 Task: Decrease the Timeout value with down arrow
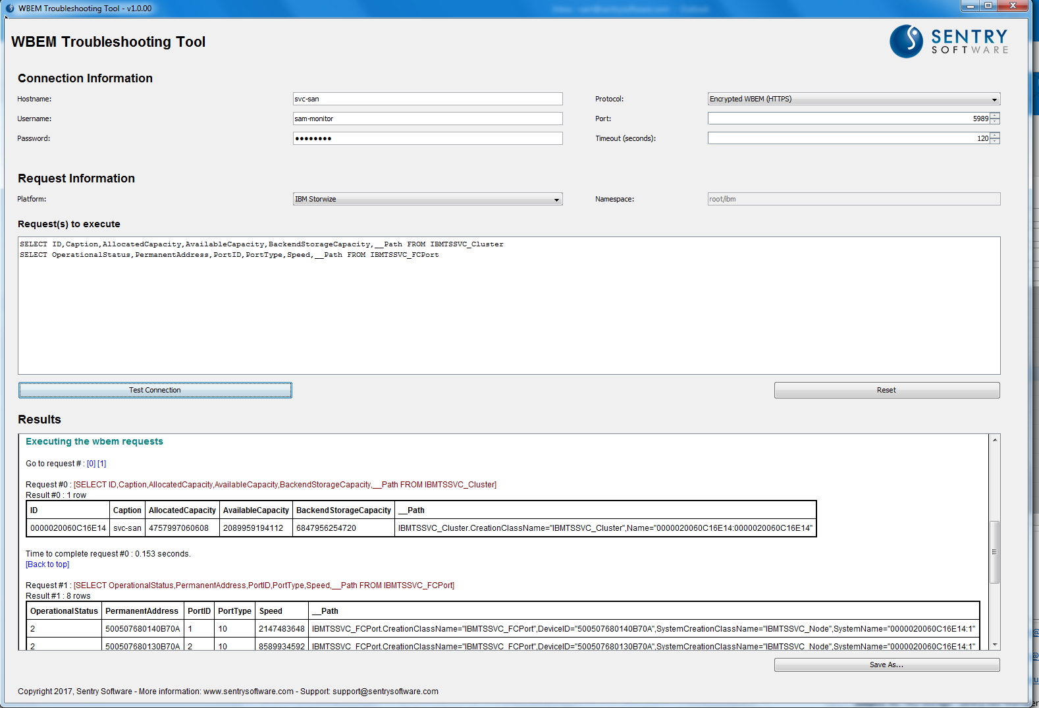coord(995,142)
